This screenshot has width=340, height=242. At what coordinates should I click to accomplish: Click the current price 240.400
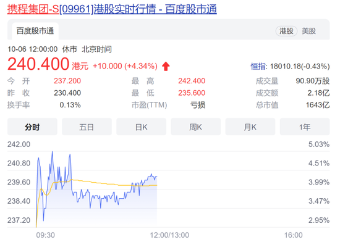click(x=38, y=64)
